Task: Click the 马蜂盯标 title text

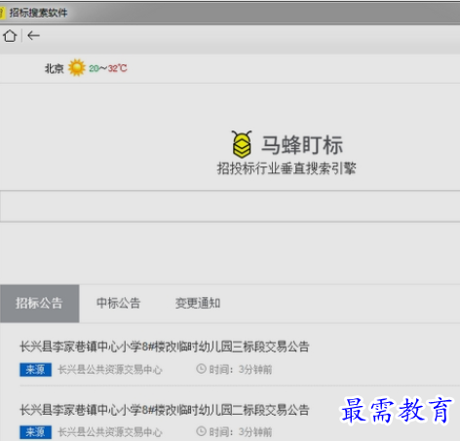Action: pos(302,145)
